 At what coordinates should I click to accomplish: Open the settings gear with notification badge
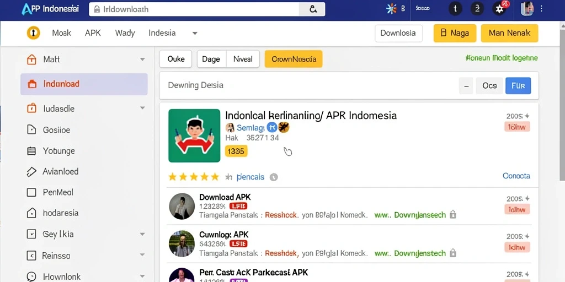click(x=500, y=9)
